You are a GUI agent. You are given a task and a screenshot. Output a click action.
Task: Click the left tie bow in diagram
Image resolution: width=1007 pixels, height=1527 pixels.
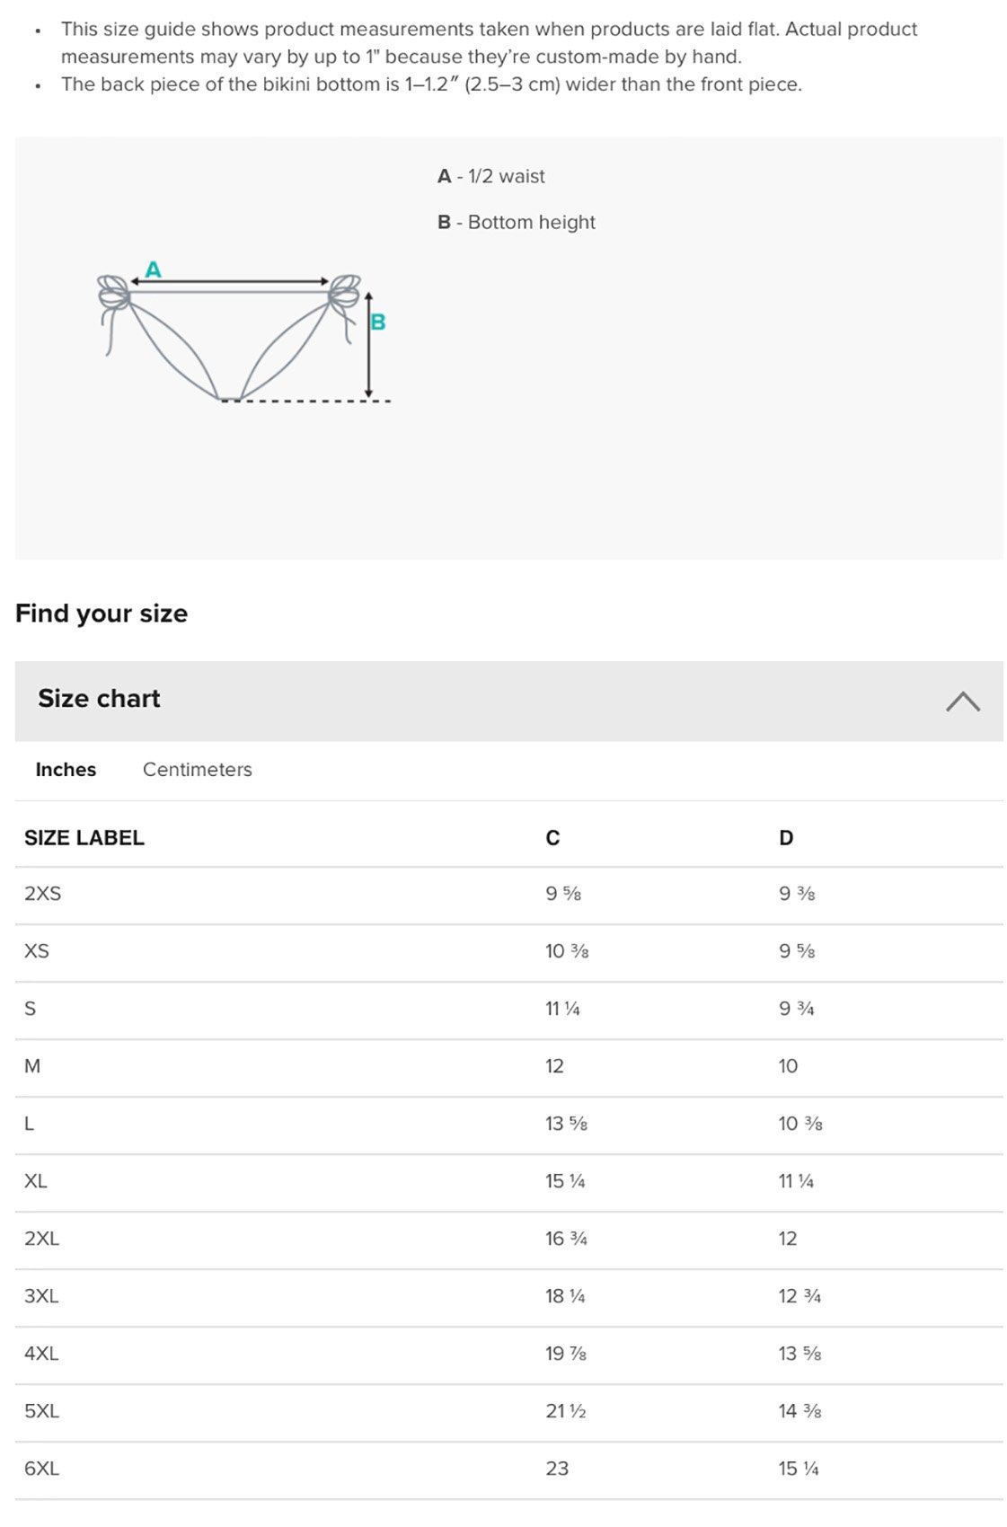pos(113,293)
